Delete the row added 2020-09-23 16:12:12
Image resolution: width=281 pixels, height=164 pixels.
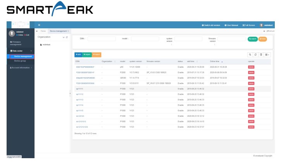pyautogui.click(x=251, y=116)
